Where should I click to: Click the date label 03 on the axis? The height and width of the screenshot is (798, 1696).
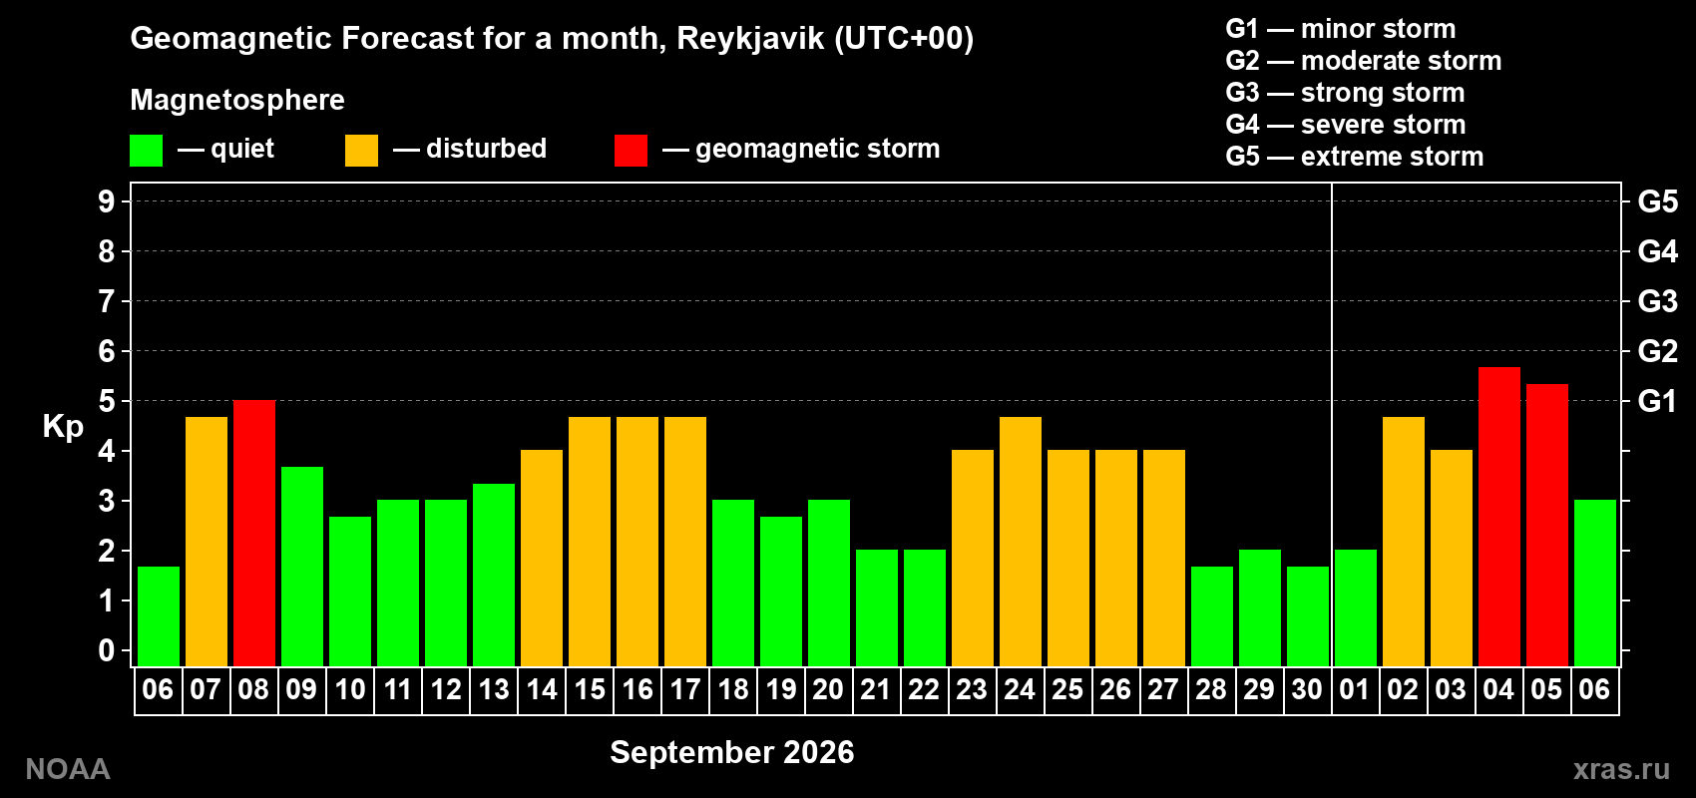(1450, 690)
